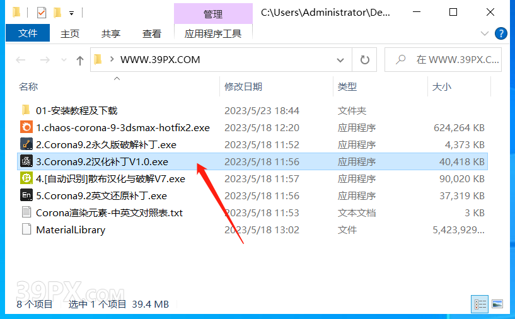Viewport: 515px width, 319px height.
Task: Click the blank file icon of MaterialLibrary
Action: [26, 229]
